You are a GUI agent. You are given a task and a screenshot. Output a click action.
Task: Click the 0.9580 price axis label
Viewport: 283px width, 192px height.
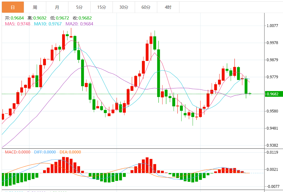click(272, 111)
